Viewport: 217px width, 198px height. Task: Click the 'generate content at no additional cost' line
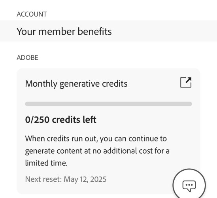[97, 151]
